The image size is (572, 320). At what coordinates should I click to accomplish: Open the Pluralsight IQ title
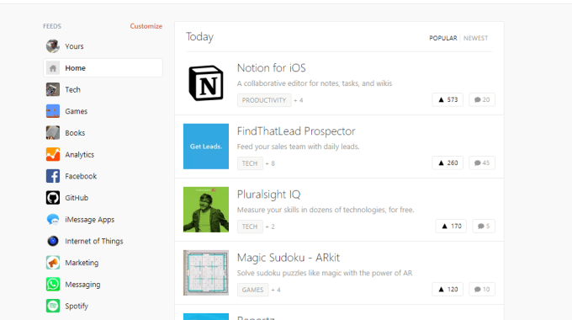tap(269, 195)
